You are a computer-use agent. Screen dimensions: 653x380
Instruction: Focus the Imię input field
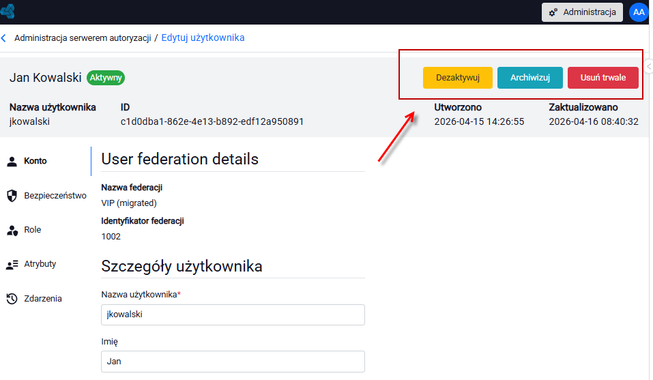[x=233, y=362]
